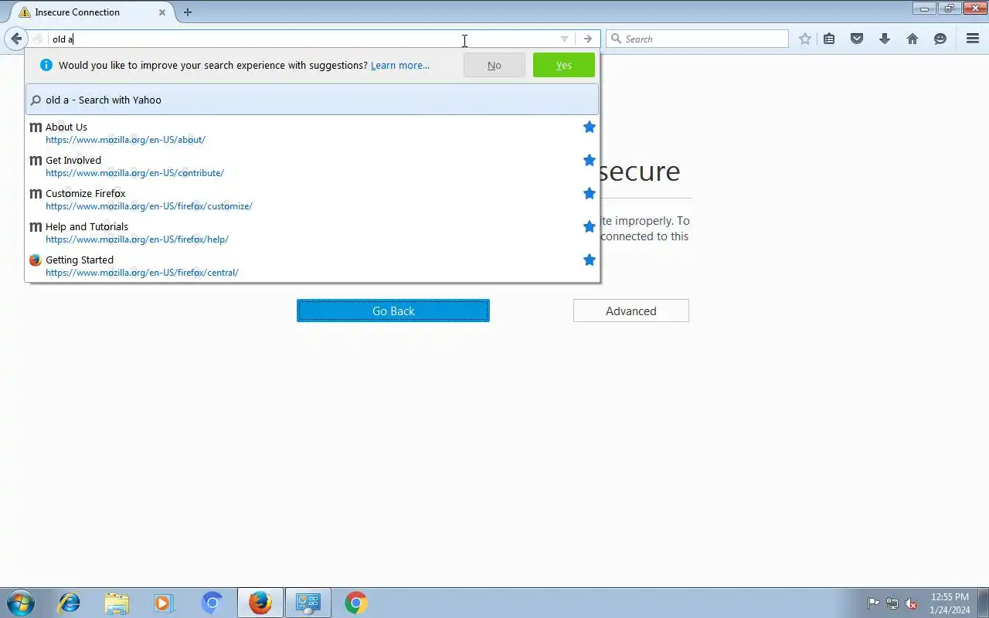989x618 pixels.
Task: Open Windows Media Player on taskbar
Action: click(x=164, y=603)
